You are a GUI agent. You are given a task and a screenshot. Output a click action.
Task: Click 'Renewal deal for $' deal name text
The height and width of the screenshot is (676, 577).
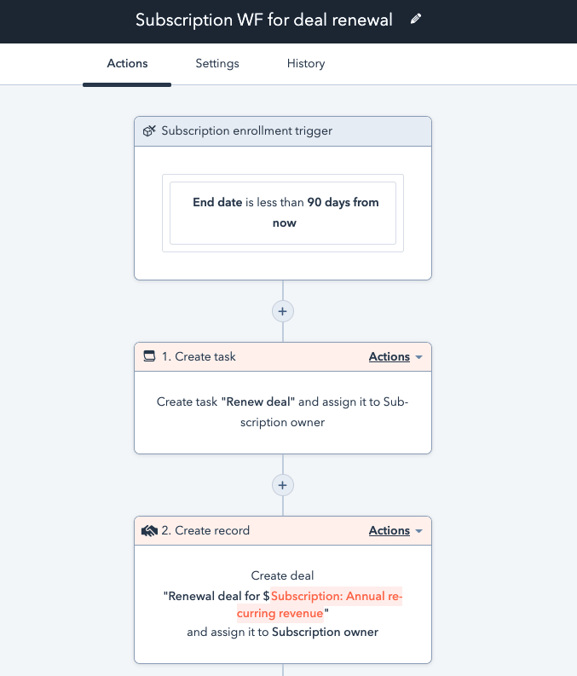[x=218, y=597]
